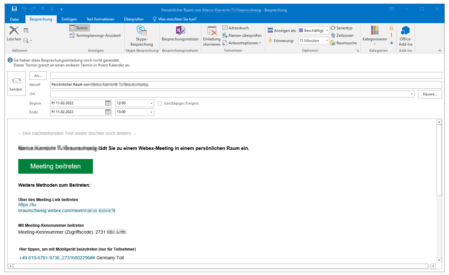This screenshot has height=275, width=449.
Task: Open Terminplanungs-Assistent
Action: pyautogui.click(x=95, y=36)
